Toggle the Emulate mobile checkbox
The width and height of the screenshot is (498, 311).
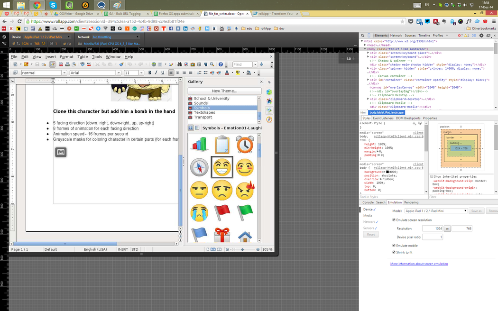[394, 245]
